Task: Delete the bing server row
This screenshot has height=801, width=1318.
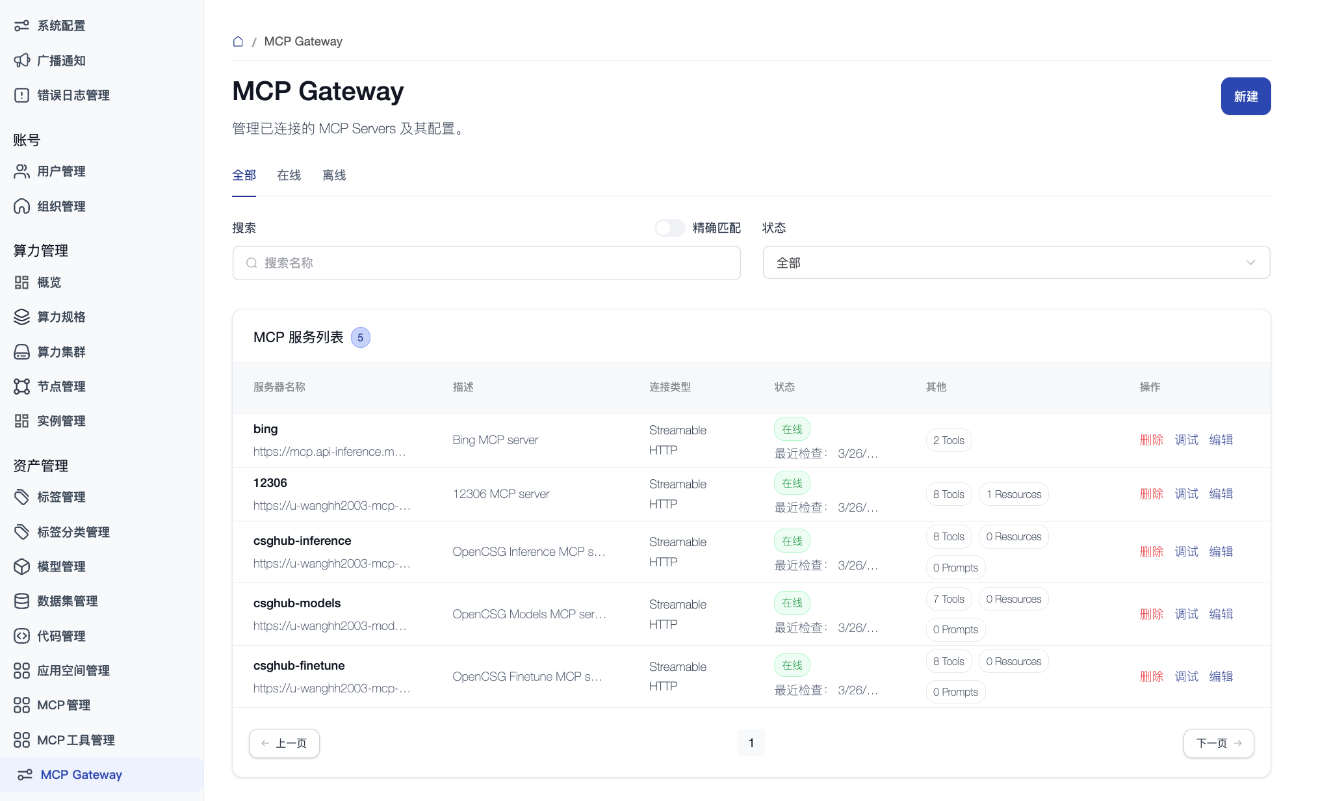Action: (1151, 440)
